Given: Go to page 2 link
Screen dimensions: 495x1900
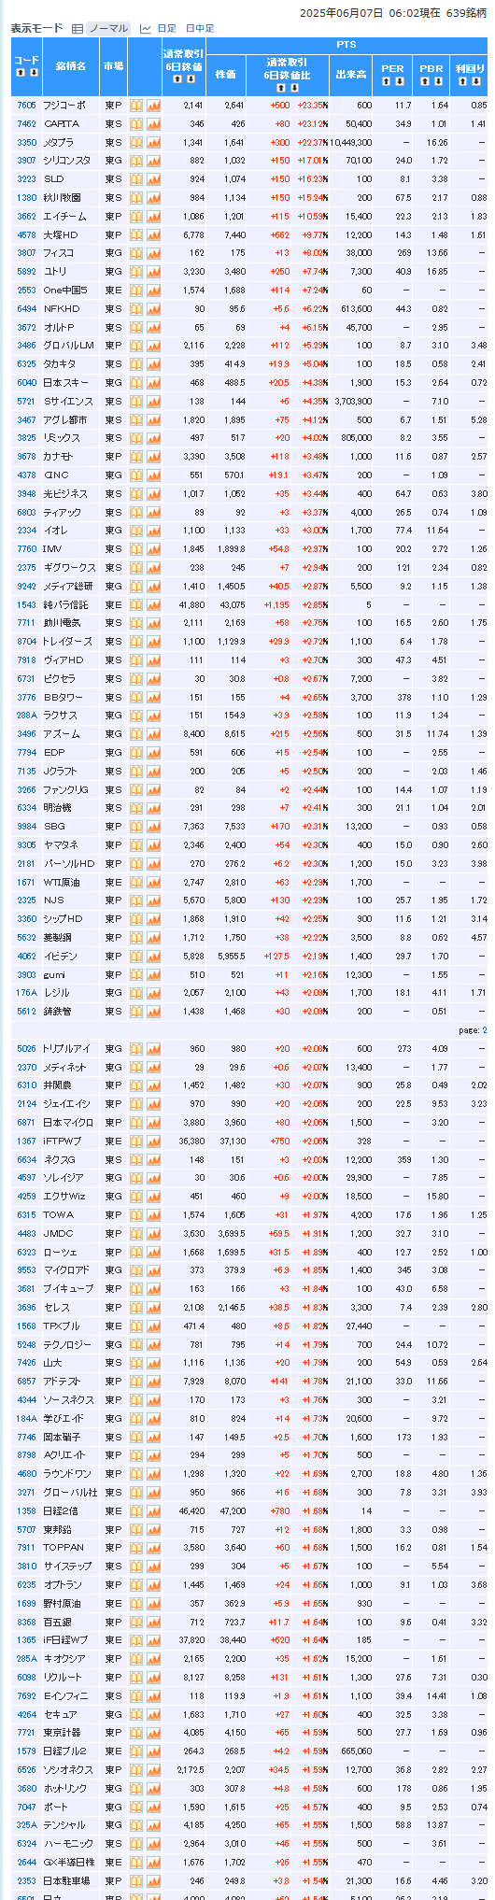Looking at the screenshot, I should (484, 1030).
